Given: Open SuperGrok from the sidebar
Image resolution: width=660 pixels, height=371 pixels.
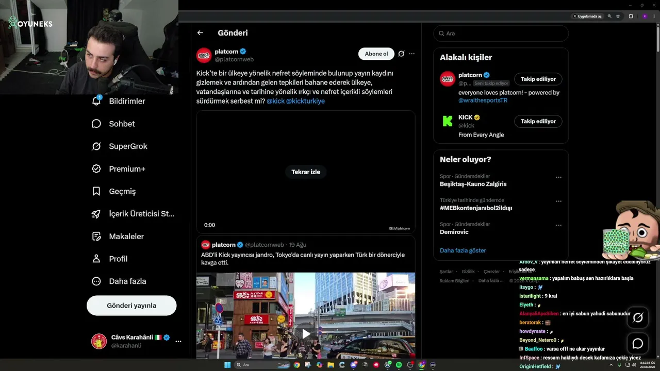Looking at the screenshot, I should point(120,146).
